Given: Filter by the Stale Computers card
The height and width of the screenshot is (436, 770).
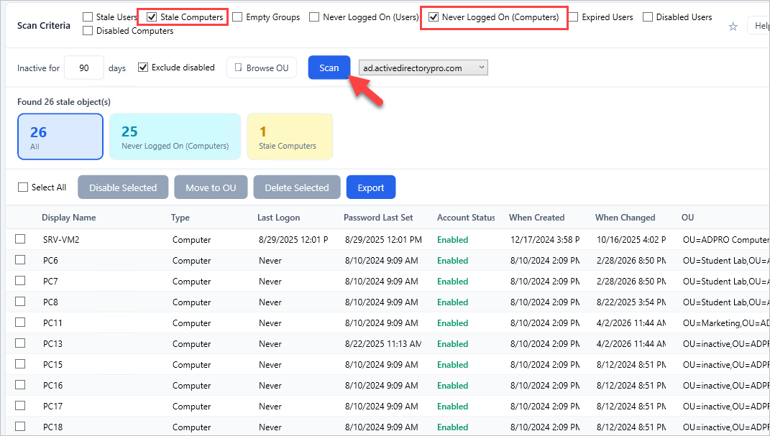Looking at the screenshot, I should 290,136.
